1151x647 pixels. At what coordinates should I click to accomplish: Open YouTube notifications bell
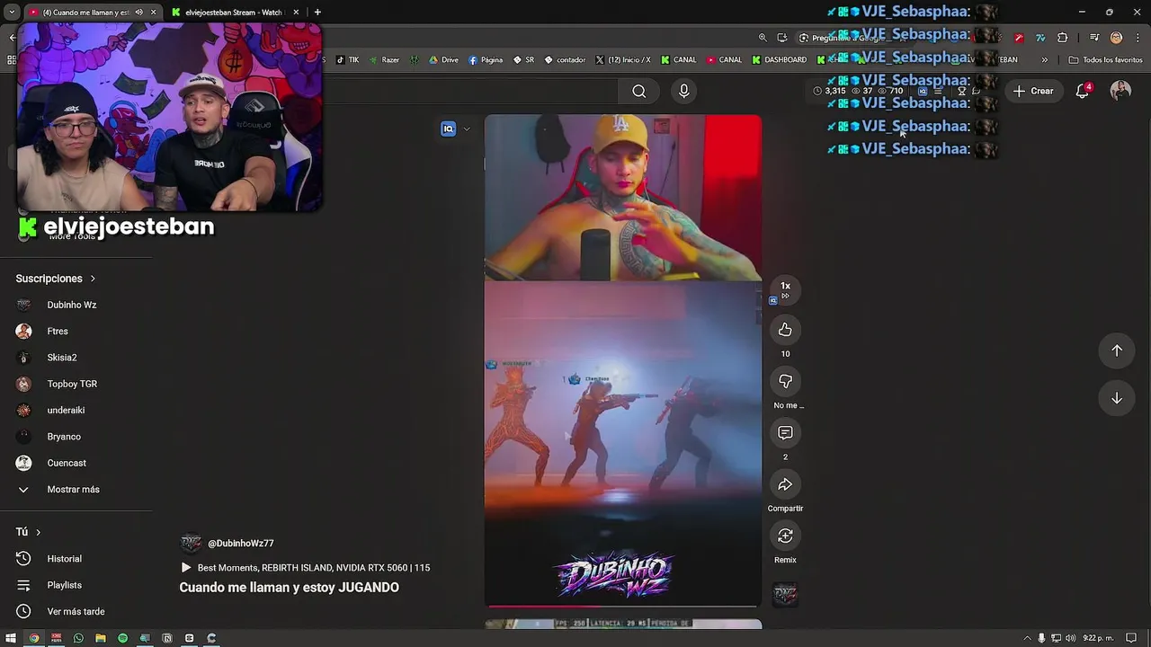[1083, 91]
